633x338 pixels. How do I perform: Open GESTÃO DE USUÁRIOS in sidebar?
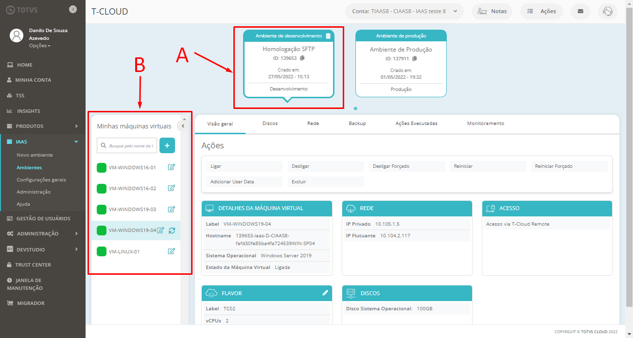pyautogui.click(x=43, y=218)
